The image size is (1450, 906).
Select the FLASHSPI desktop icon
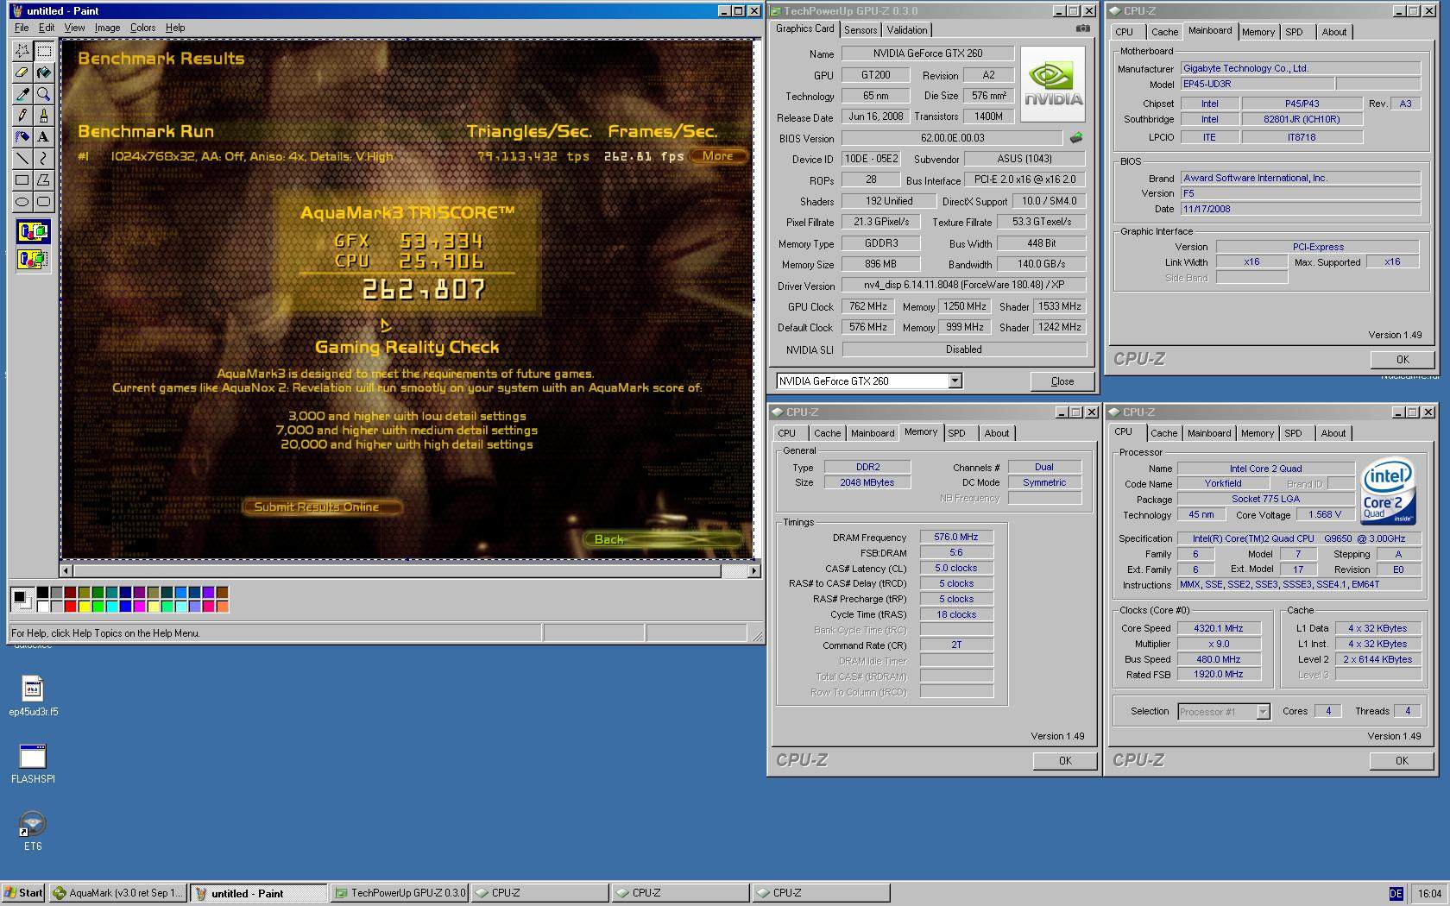[33, 764]
